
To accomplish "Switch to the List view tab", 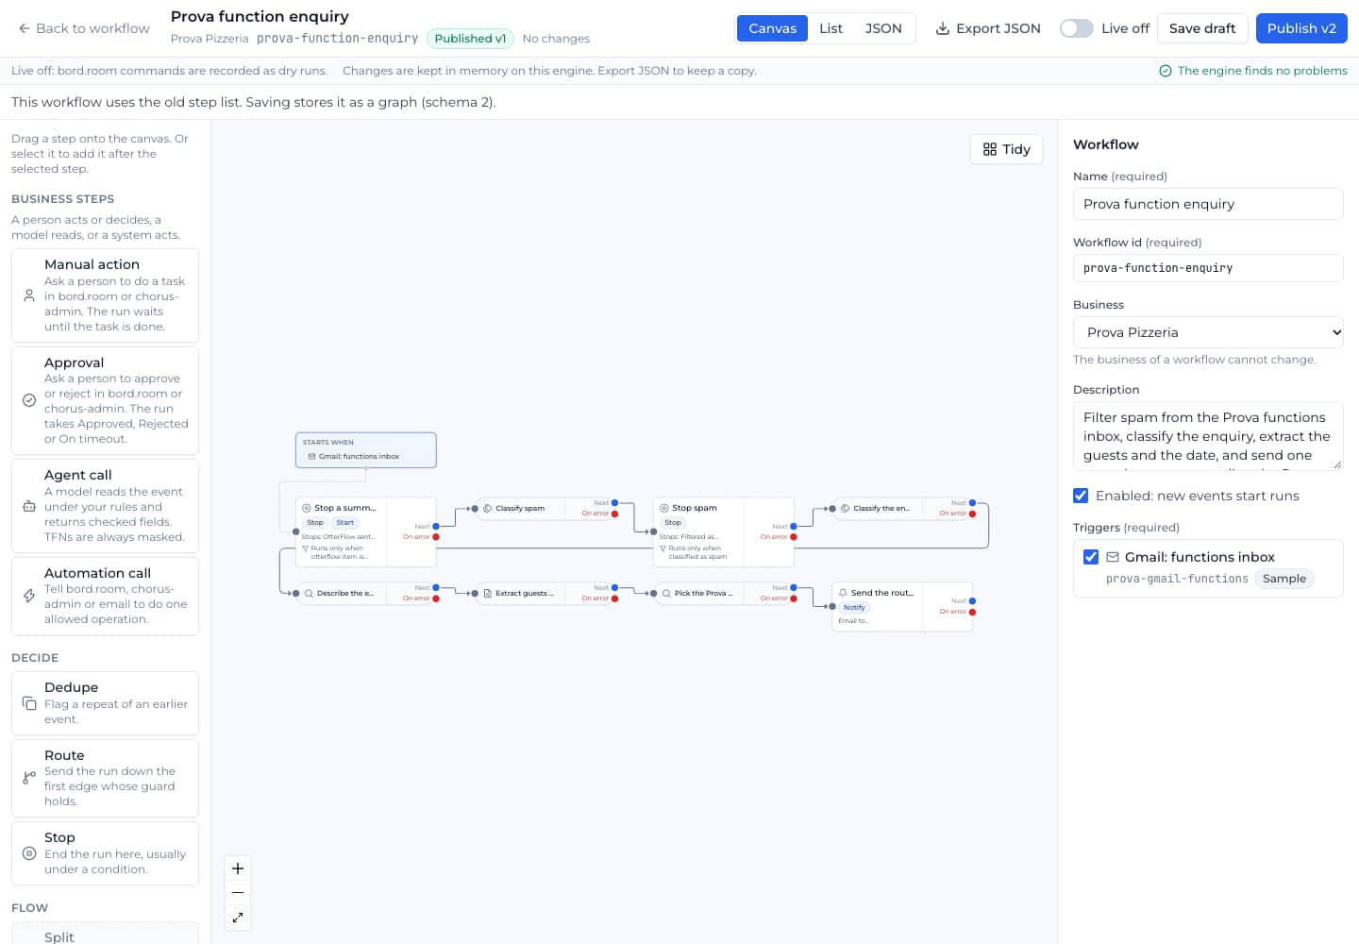I will [x=830, y=28].
